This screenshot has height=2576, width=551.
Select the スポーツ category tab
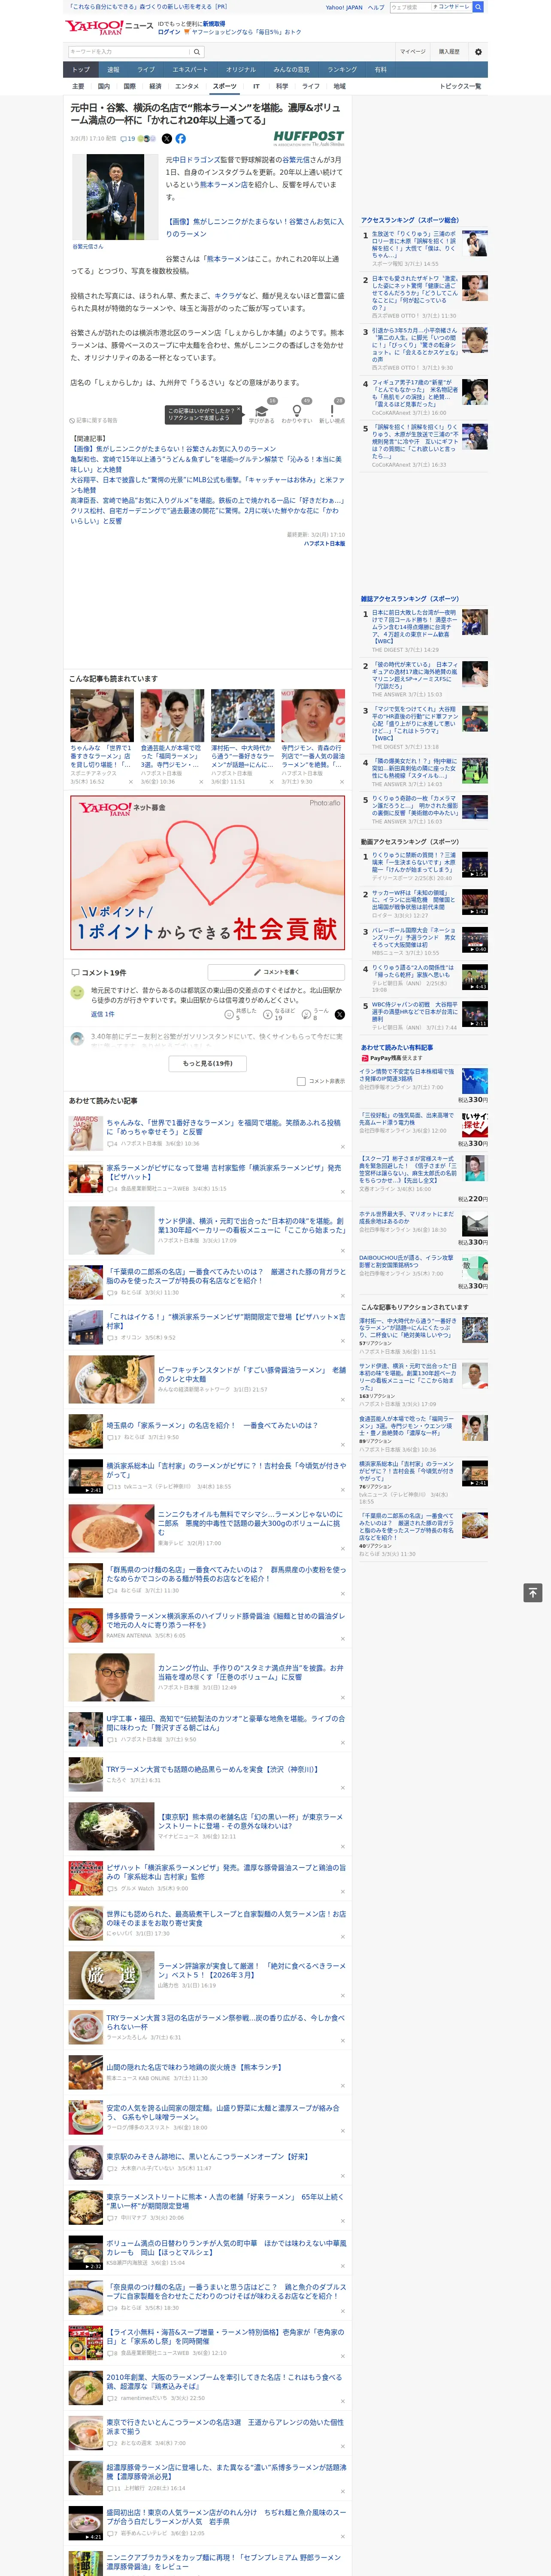[225, 86]
